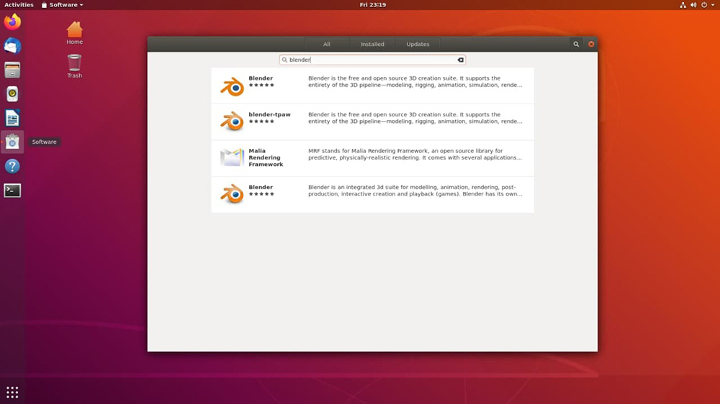Click the Software dock tooltip label
This screenshot has height=404, width=720.
click(x=45, y=142)
